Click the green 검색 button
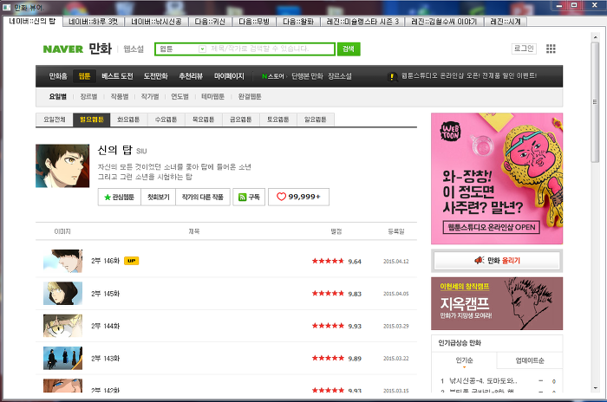The width and height of the screenshot is (607, 402). pyautogui.click(x=349, y=49)
